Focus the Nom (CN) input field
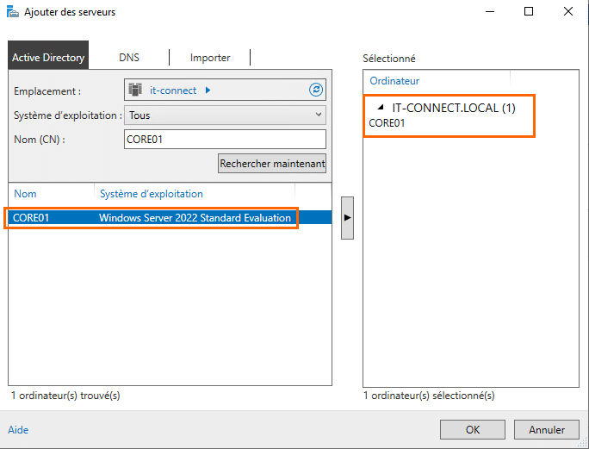The width and height of the screenshot is (589, 449). [225, 139]
